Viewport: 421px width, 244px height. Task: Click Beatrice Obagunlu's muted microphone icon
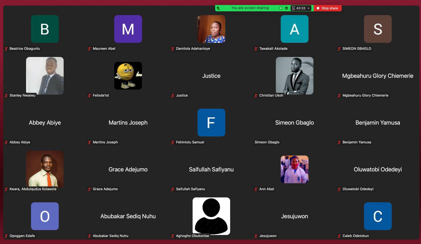[x=6, y=49]
